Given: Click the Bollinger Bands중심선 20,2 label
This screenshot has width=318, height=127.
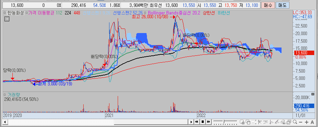Looking at the screenshot, I should tap(174, 13).
